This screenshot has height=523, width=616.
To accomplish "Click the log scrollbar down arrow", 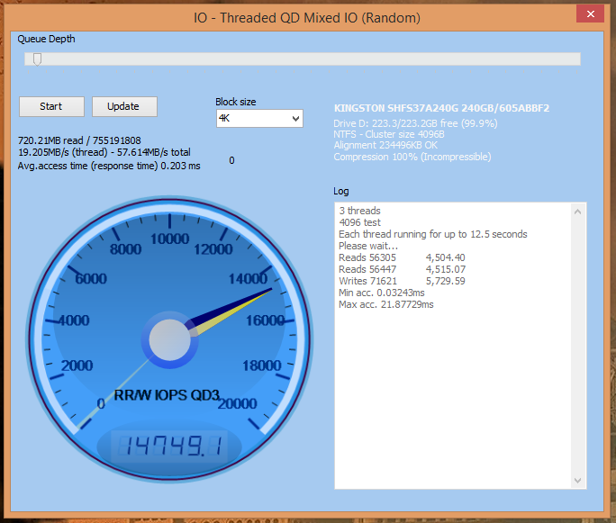I will pyautogui.click(x=577, y=481).
